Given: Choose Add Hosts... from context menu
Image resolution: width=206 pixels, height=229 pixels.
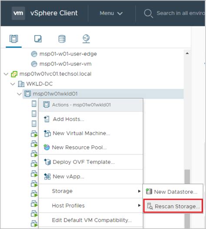Looking at the screenshot, I should click(x=91, y=119).
